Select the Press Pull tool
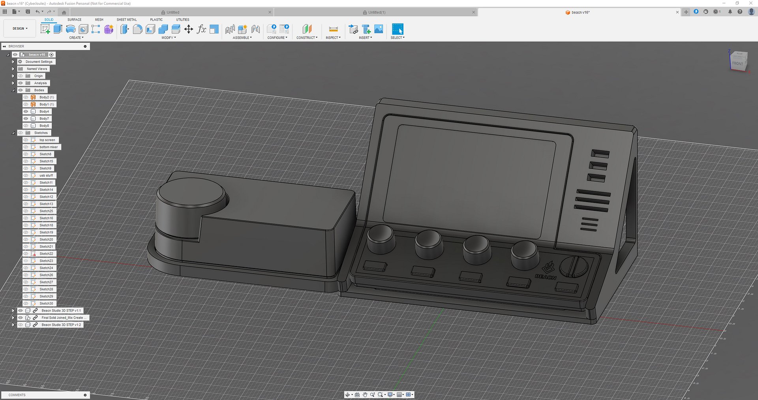The image size is (758, 400). pos(125,29)
